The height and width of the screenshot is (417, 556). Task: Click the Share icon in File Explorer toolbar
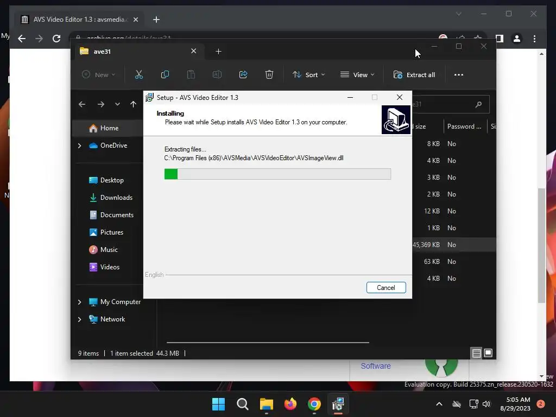243,74
